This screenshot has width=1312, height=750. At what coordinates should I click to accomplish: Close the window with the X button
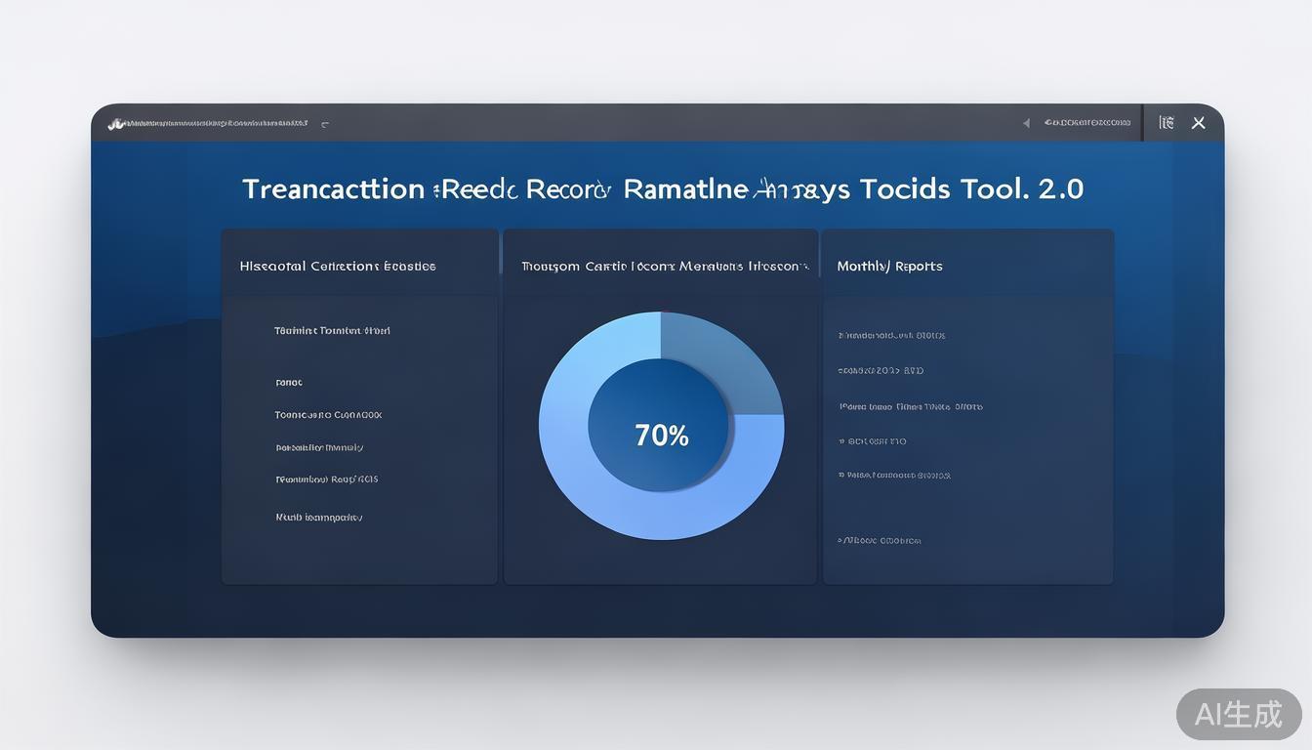click(1199, 123)
